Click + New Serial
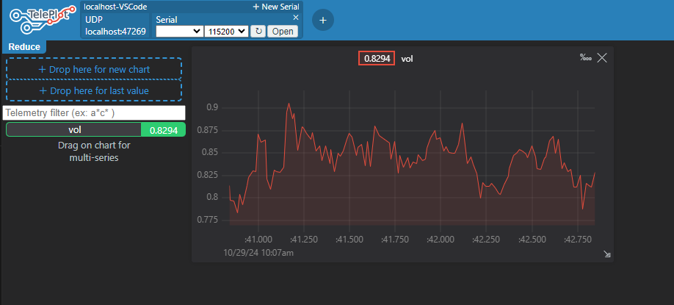The width and height of the screenshot is (674, 305). 275,7
